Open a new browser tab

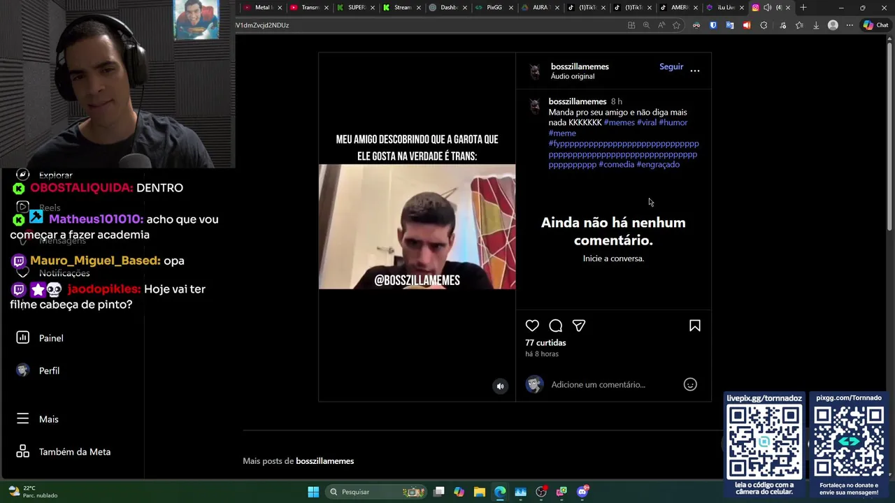click(x=803, y=8)
